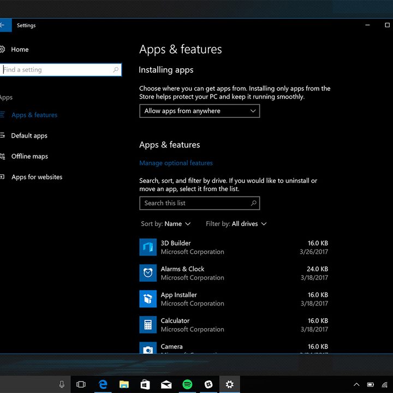
Task: Open Microsoft Store from taskbar
Action: [x=145, y=384]
